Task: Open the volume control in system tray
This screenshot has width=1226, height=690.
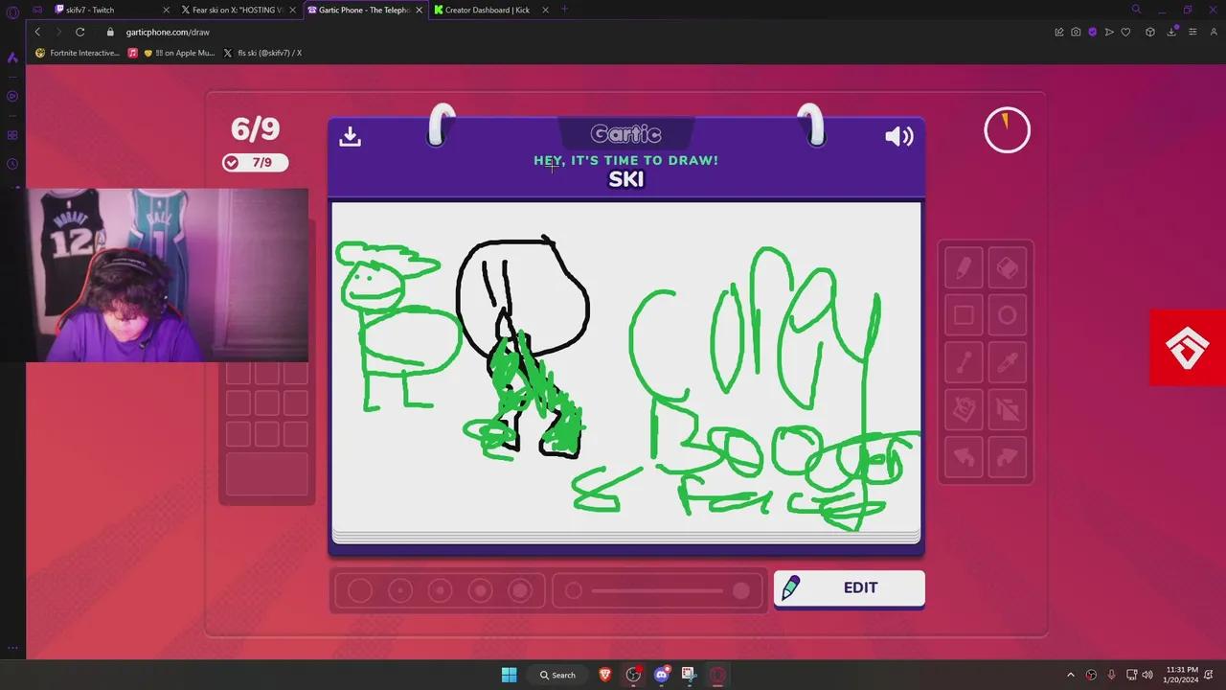Action: pos(1147,675)
